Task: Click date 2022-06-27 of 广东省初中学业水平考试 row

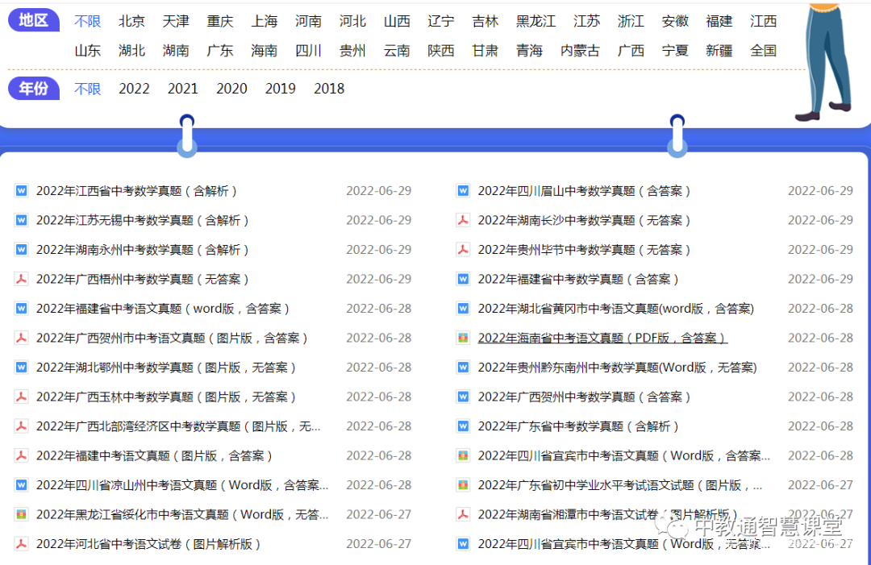Action: pos(820,485)
